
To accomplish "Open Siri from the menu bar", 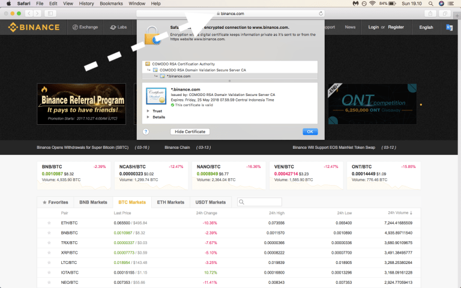I will (x=441, y=4).
